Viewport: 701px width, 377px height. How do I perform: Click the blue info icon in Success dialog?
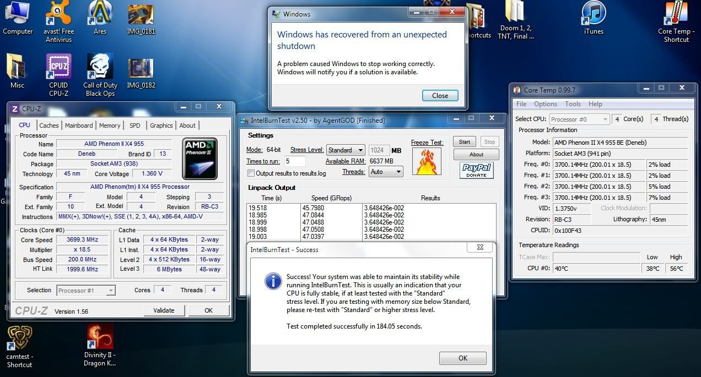273,281
